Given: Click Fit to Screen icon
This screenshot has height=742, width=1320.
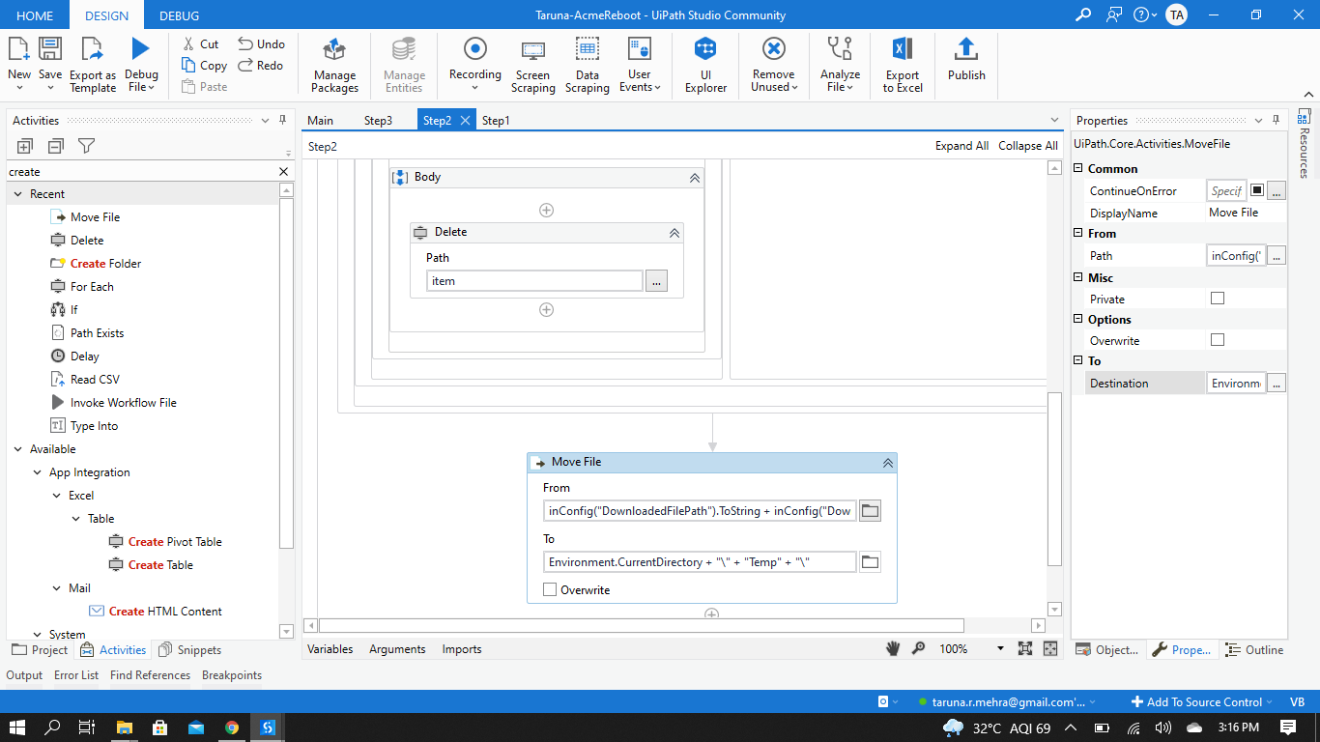Looking at the screenshot, I should 1025,649.
